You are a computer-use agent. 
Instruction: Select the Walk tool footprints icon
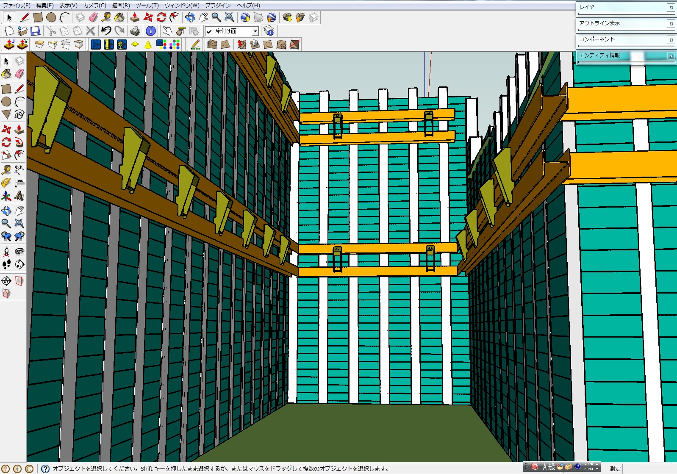coord(6,264)
